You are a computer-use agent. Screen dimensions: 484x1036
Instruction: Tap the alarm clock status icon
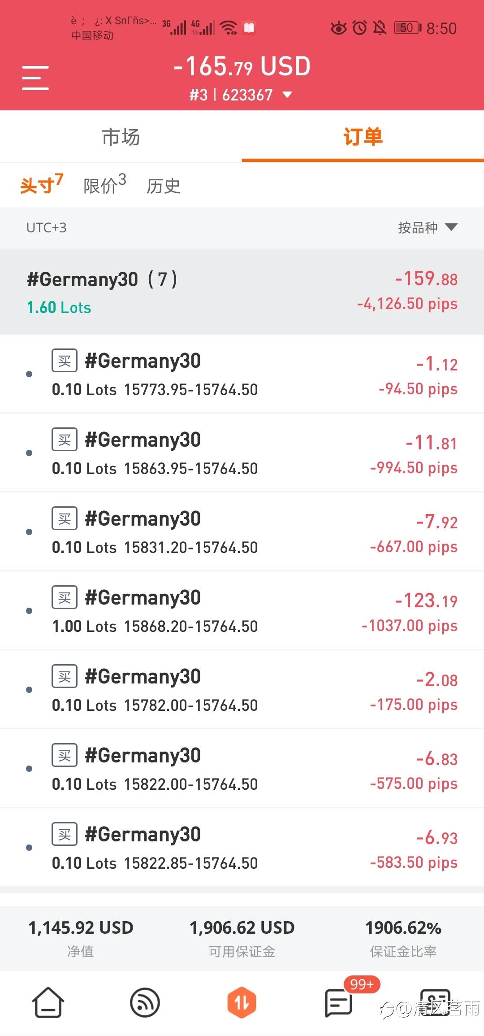[x=359, y=28]
